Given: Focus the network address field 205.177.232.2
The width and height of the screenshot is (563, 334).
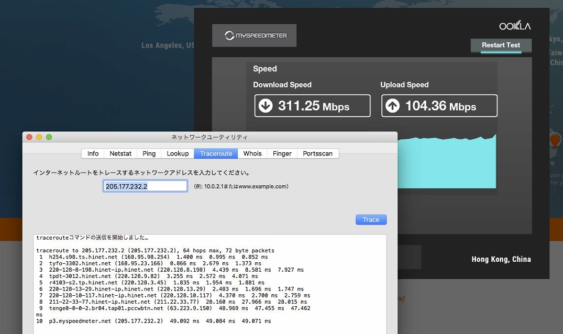Looking at the screenshot, I should coord(145,186).
